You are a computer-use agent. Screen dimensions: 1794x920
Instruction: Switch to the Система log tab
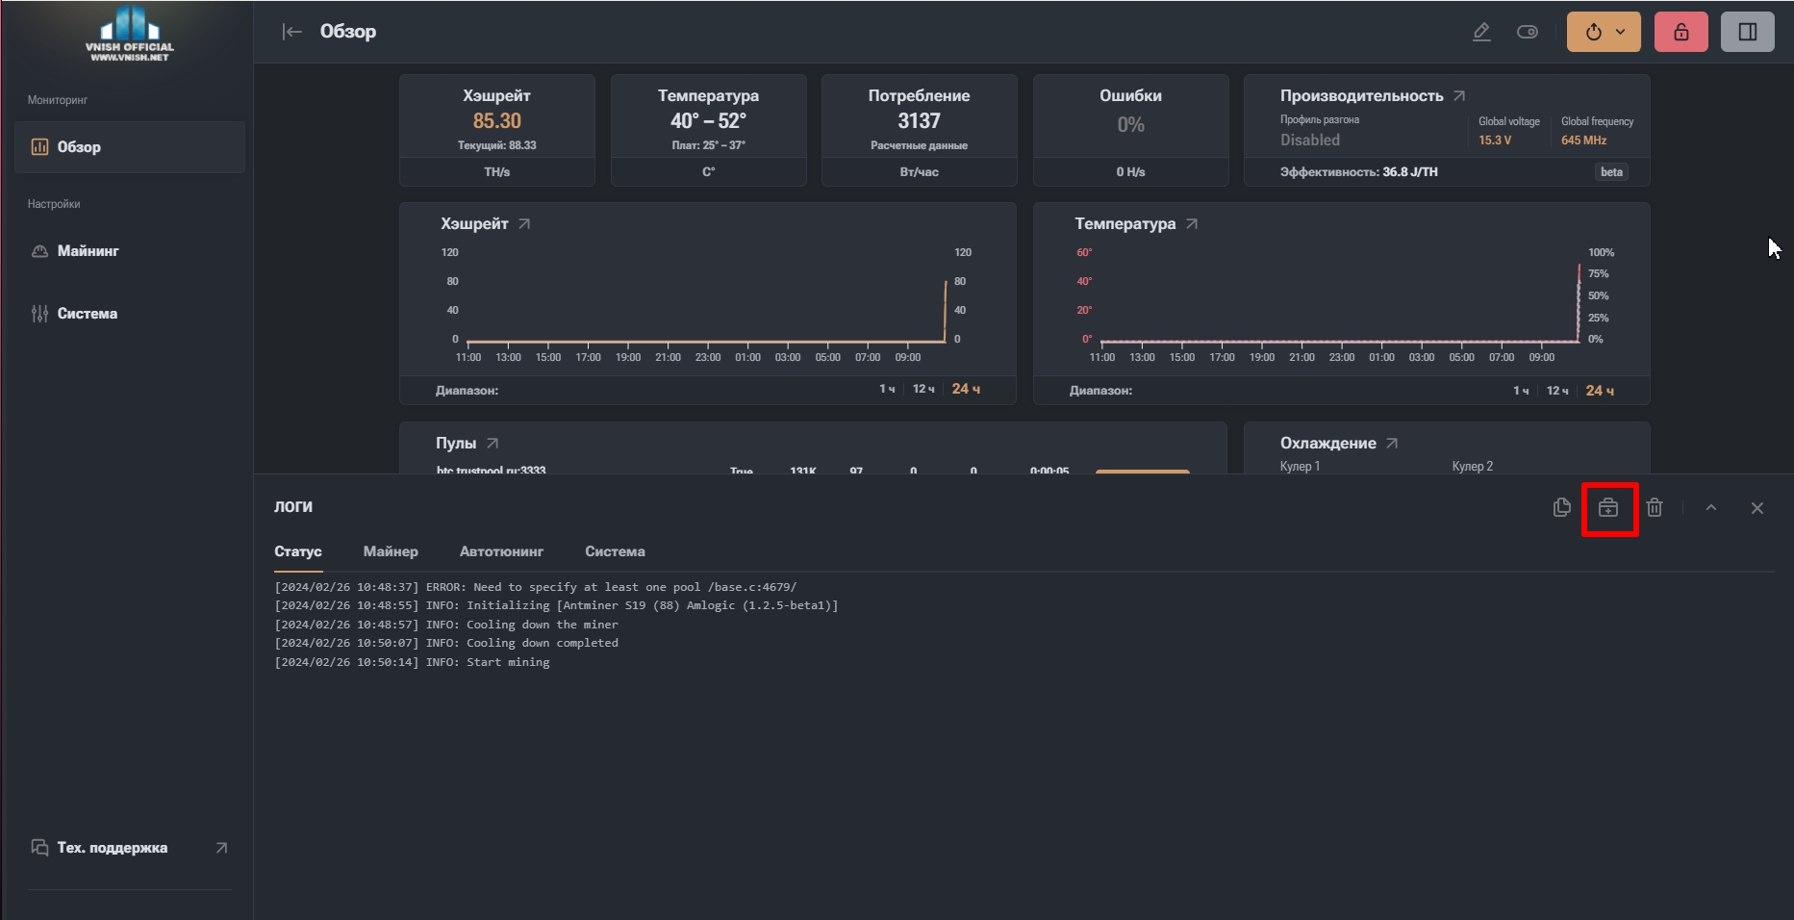point(615,551)
